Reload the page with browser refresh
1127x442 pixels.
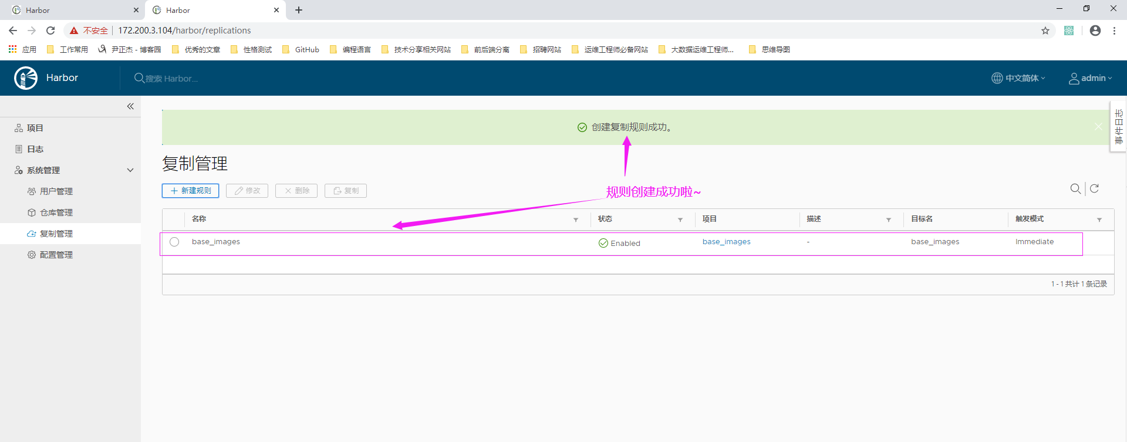50,31
